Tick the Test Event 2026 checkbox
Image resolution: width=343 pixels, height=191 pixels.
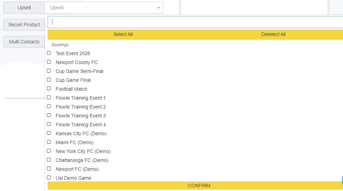coord(49,53)
